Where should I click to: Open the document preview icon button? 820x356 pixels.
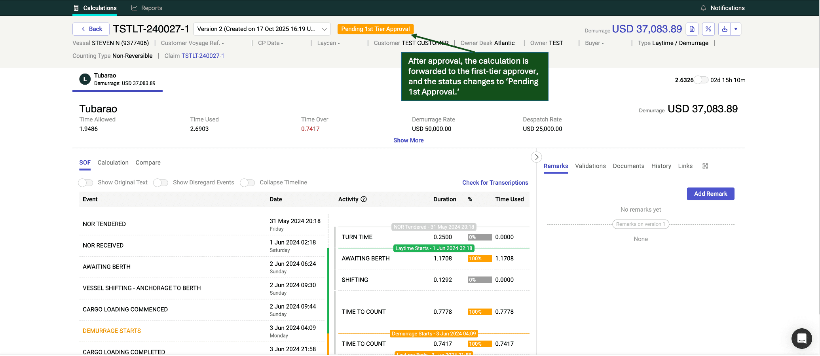click(692, 29)
